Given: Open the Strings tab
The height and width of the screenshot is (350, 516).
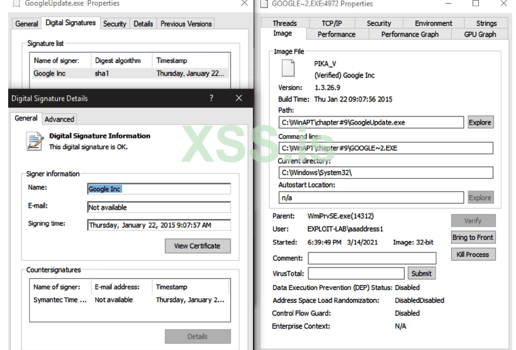Looking at the screenshot, I should click(x=486, y=23).
